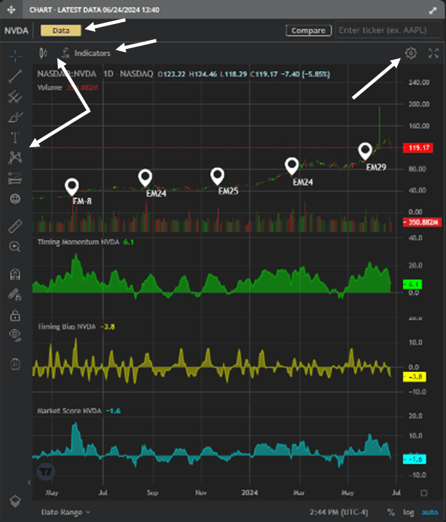The width and height of the screenshot is (446, 522).
Task: Select the ruler measure tool
Action: [x=15, y=226]
